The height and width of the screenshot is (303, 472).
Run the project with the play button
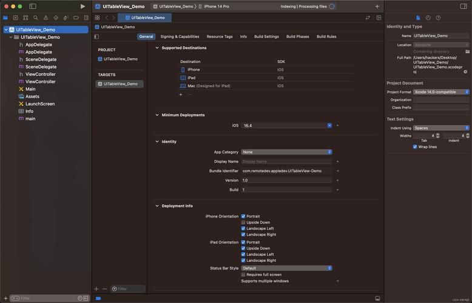(83, 6)
